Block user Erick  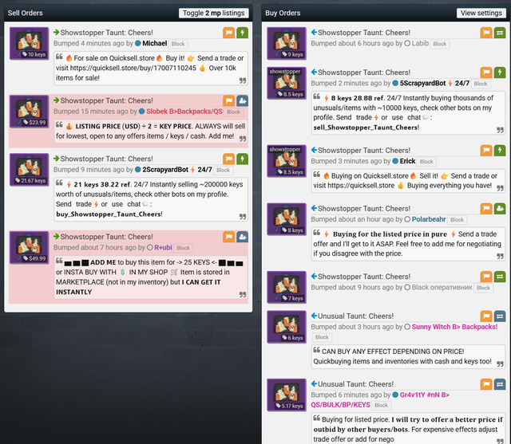pos(426,162)
